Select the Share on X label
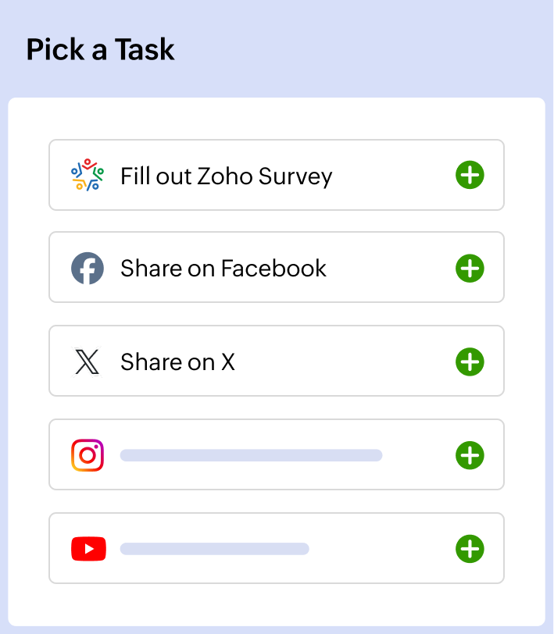 click(177, 362)
